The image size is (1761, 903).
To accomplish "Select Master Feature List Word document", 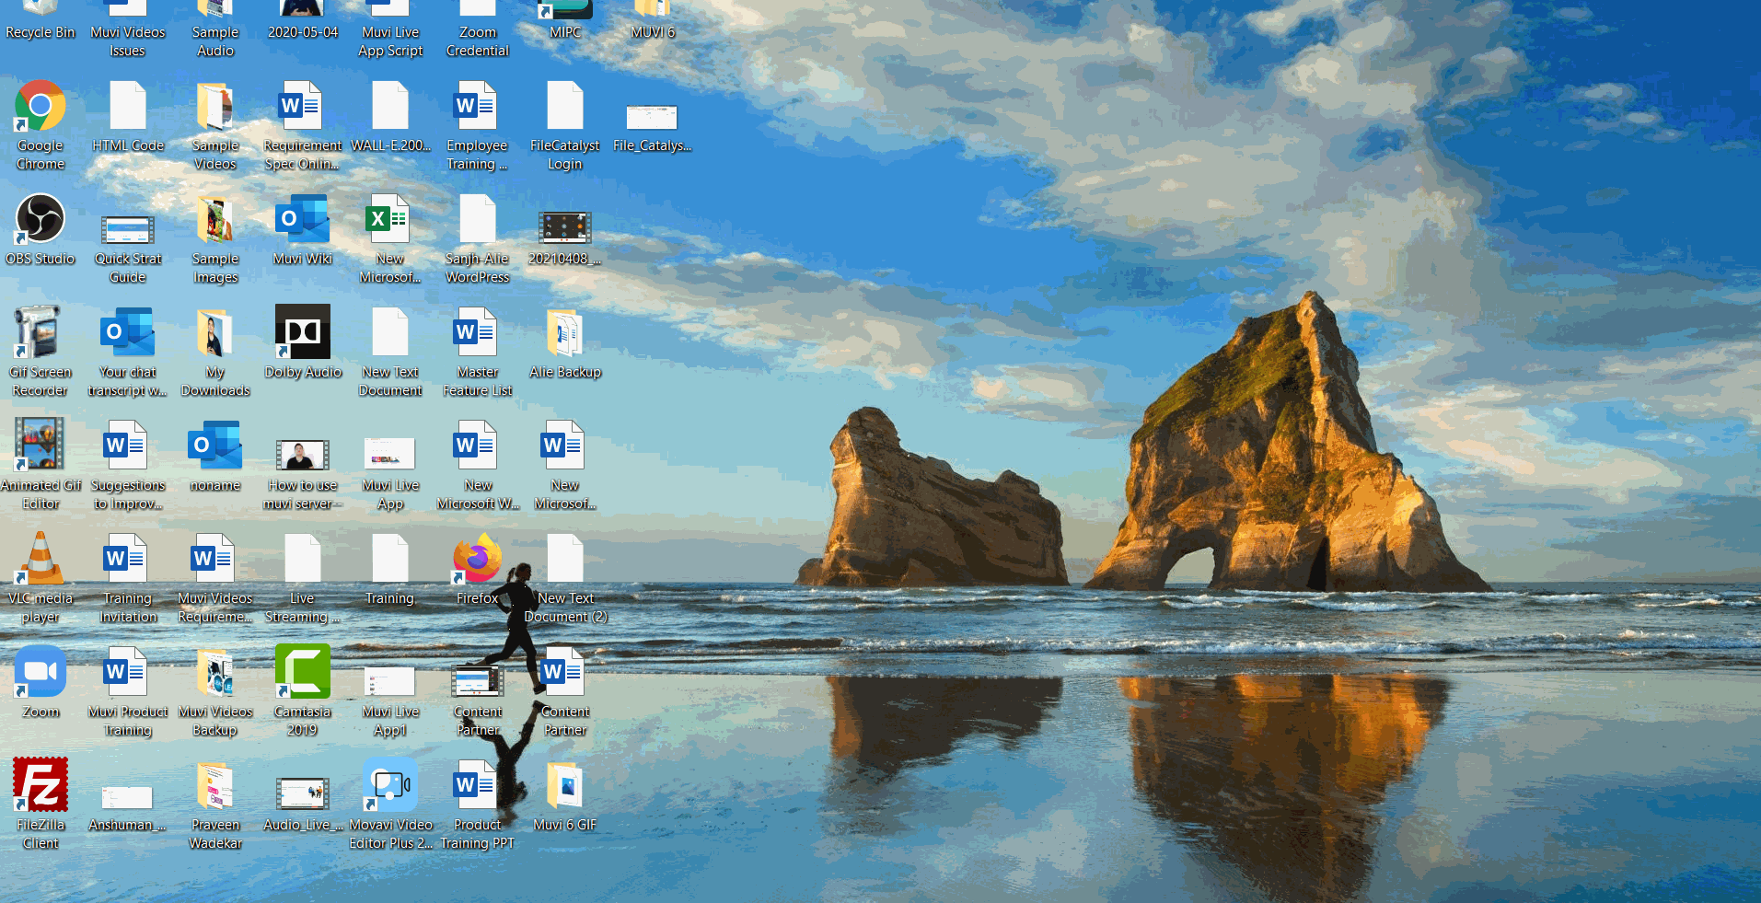I will [478, 352].
